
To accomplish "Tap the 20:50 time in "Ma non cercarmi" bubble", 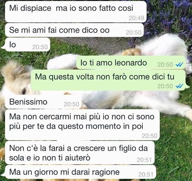I will (x=150, y=136).
